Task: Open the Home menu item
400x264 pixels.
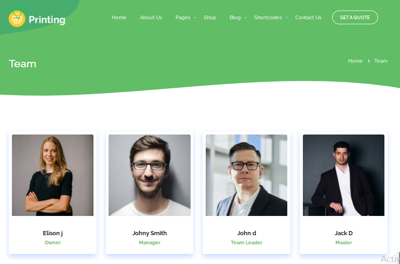Action: click(x=119, y=17)
